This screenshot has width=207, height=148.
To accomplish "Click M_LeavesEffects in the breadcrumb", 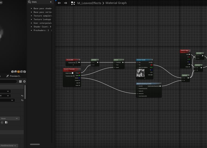I will [89, 3].
